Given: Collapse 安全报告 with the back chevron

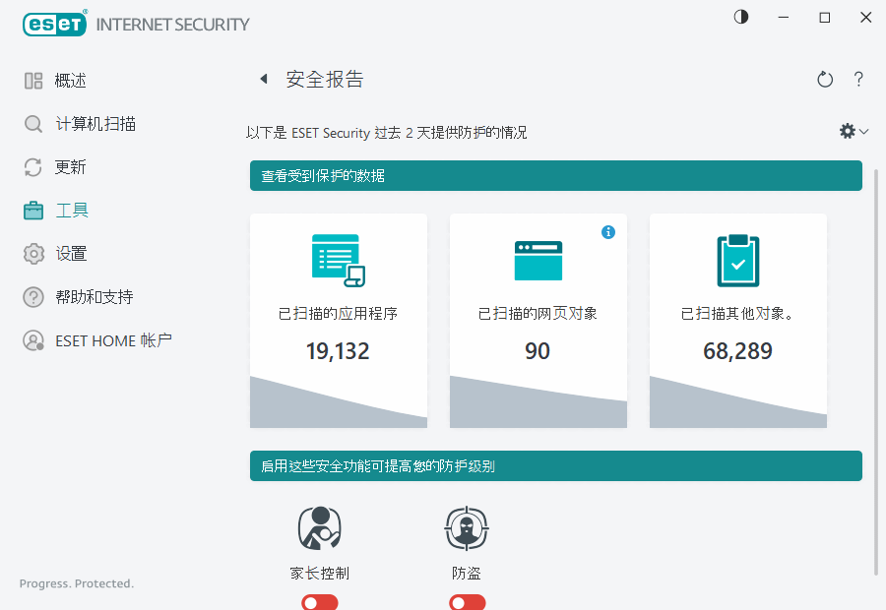Looking at the screenshot, I should coord(263,79).
